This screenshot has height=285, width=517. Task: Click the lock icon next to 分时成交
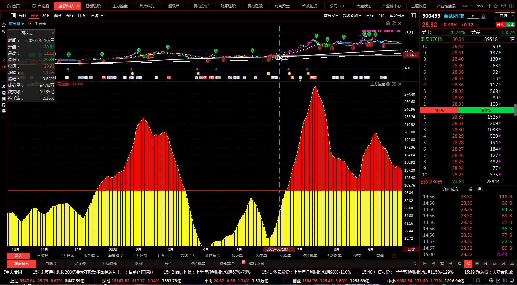click(471, 189)
